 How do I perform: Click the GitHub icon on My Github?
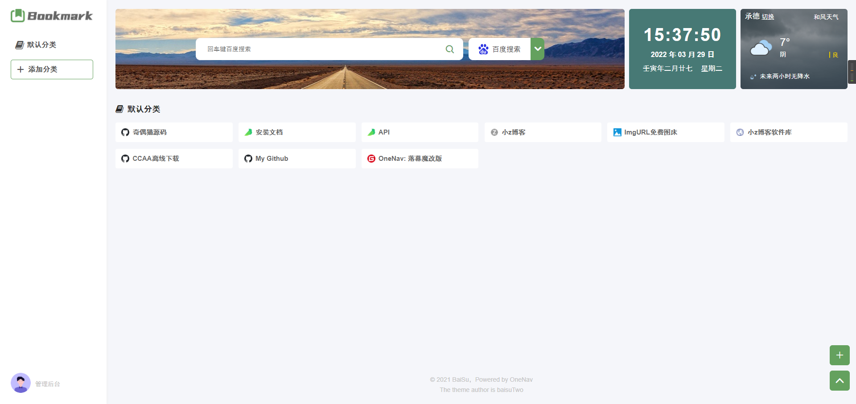pyautogui.click(x=248, y=159)
